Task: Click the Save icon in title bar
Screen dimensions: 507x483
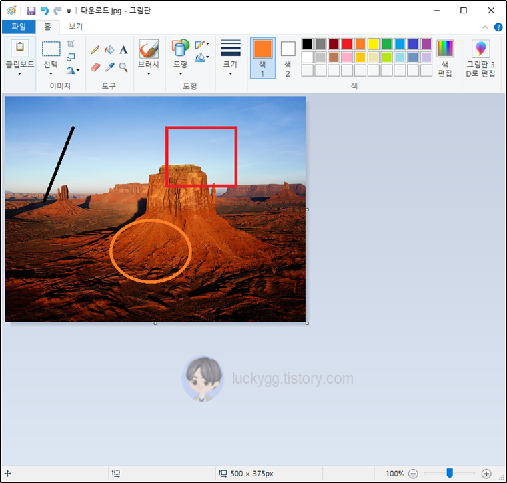Action: 31,11
